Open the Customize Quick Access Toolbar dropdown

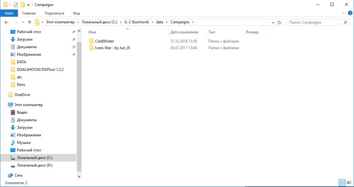[x=28, y=5]
